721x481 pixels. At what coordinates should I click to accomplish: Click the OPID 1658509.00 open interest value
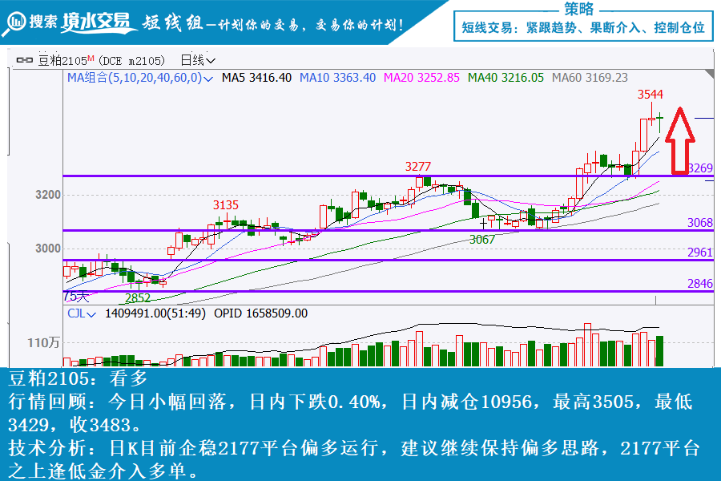[x=260, y=313]
